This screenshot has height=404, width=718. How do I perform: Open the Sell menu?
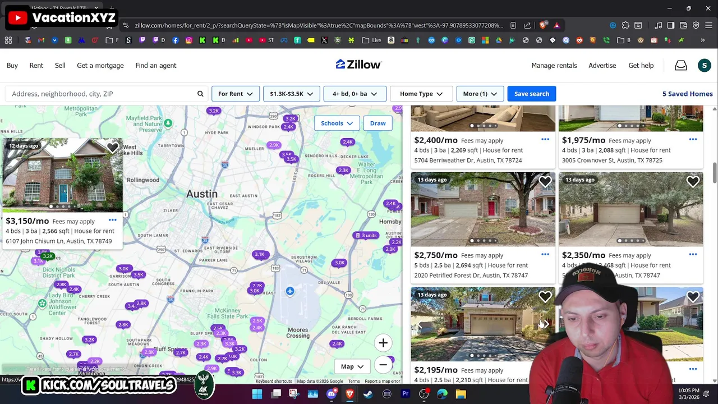point(60,66)
